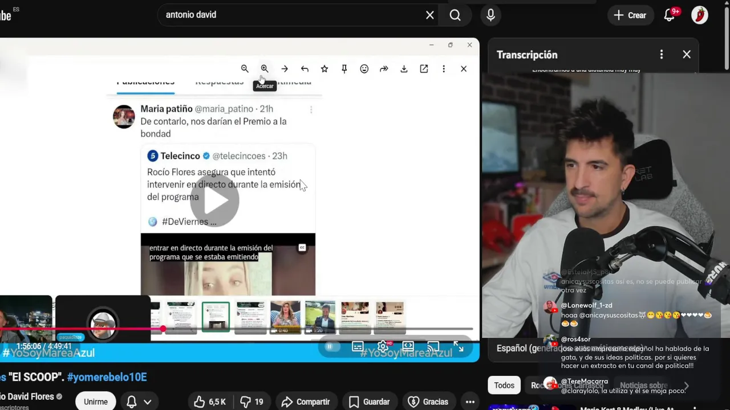Pin the image with the pushpin icon
Image resolution: width=730 pixels, height=410 pixels.
[x=344, y=69]
